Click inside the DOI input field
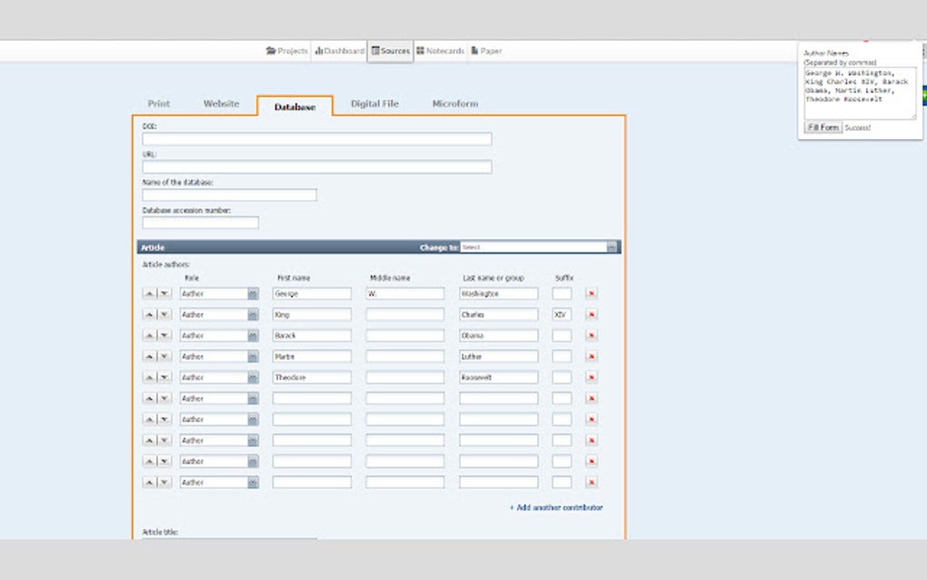 coord(315,139)
